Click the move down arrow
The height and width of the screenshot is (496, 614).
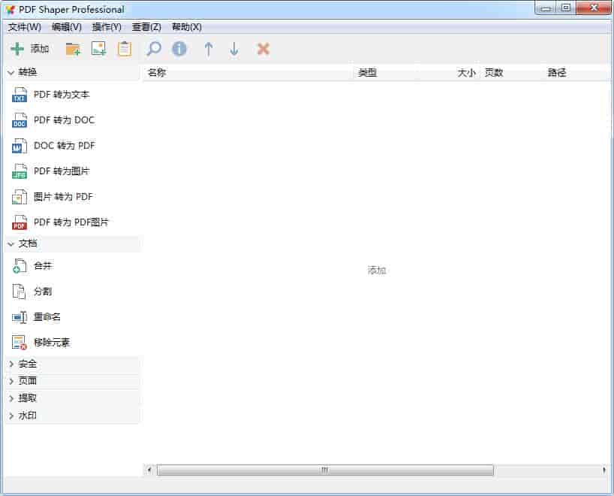[x=234, y=49]
